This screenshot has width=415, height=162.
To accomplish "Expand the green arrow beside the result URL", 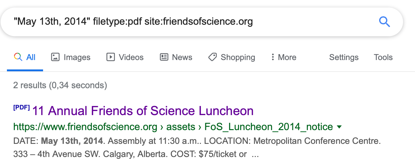I will 339,127.
